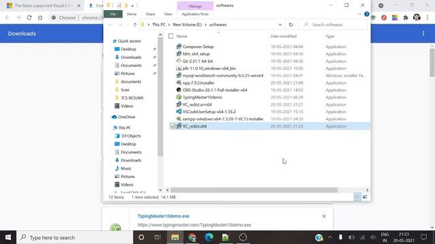Image resolution: width=435 pixels, height=244 pixels.
Task: Open the clock and date in taskbar
Action: click(404, 237)
